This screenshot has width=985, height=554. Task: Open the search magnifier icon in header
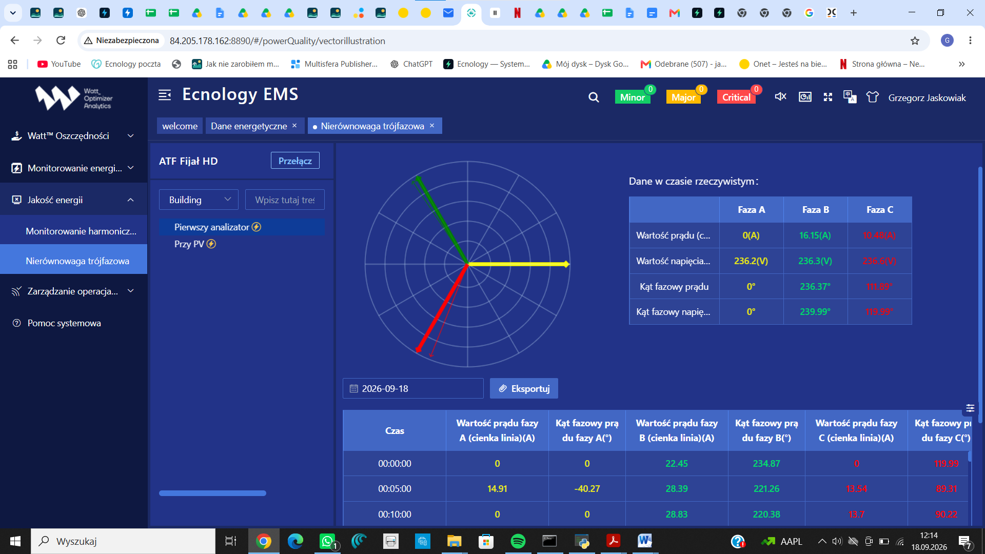click(x=594, y=97)
